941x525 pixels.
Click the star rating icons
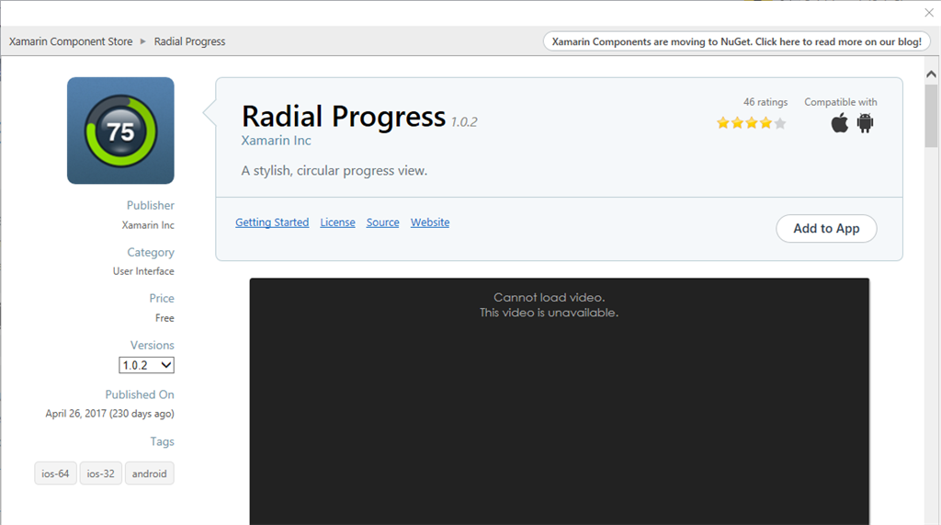(751, 123)
